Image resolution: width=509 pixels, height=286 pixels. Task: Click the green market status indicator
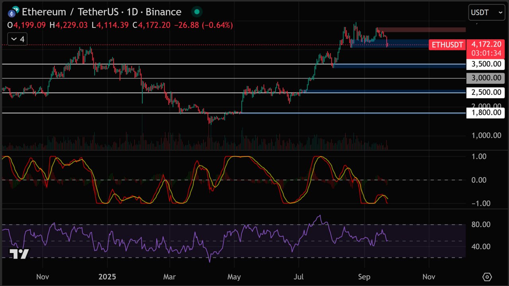point(196,12)
